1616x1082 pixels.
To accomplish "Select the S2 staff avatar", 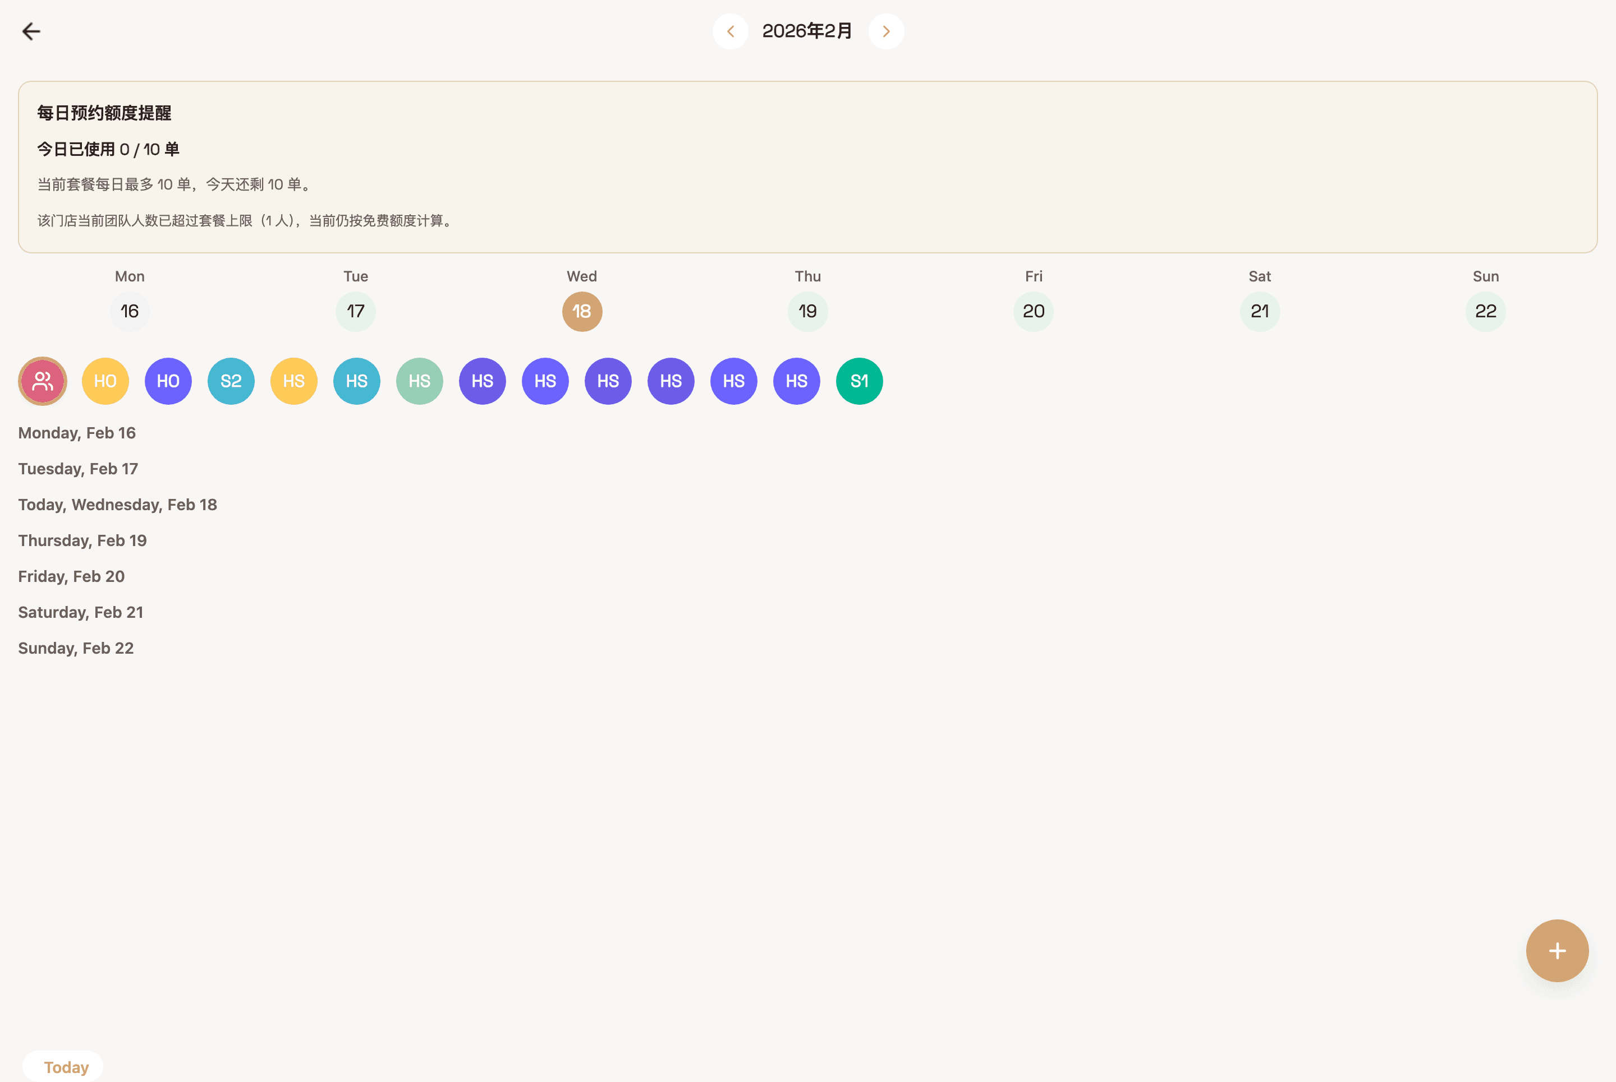I will (x=231, y=381).
